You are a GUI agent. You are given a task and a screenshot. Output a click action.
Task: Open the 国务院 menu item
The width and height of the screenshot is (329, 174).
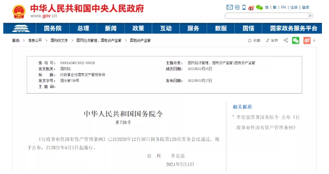(x=53, y=28)
